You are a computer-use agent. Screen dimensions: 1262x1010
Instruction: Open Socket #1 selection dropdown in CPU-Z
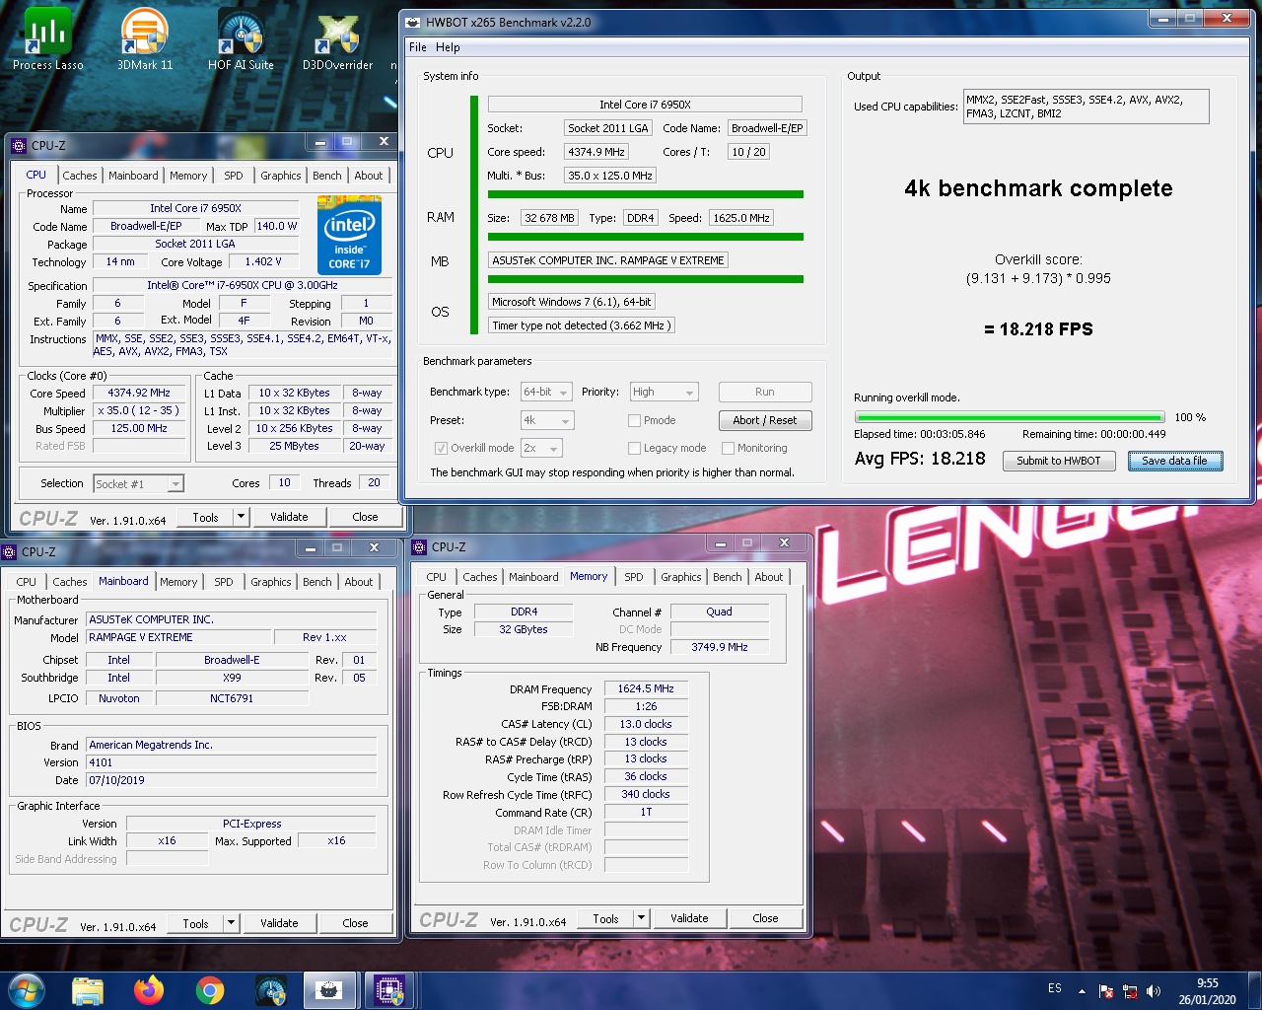point(138,483)
